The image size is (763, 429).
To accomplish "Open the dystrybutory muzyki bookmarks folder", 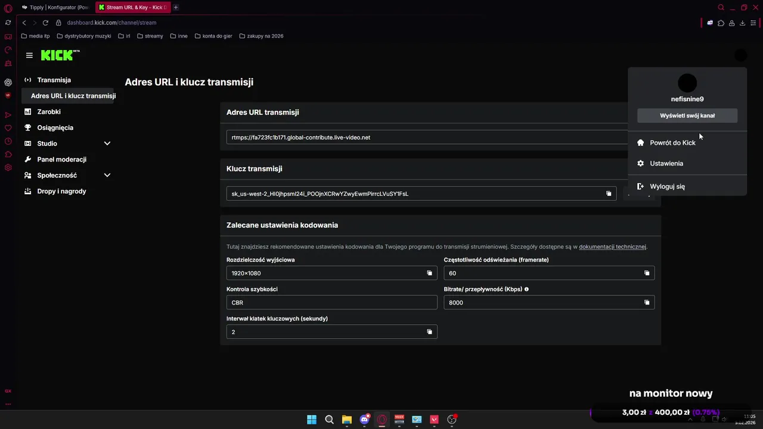I will pyautogui.click(x=83, y=36).
